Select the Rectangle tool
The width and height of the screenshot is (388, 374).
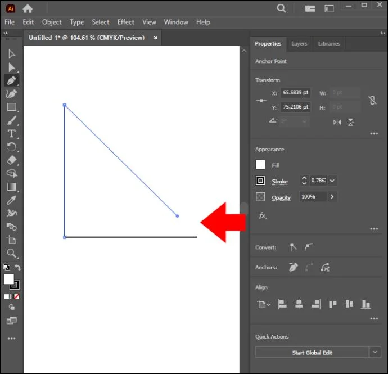point(12,107)
